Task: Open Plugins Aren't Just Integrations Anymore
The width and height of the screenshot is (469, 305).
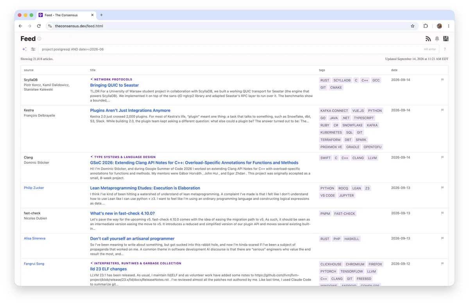Action: [x=130, y=111]
